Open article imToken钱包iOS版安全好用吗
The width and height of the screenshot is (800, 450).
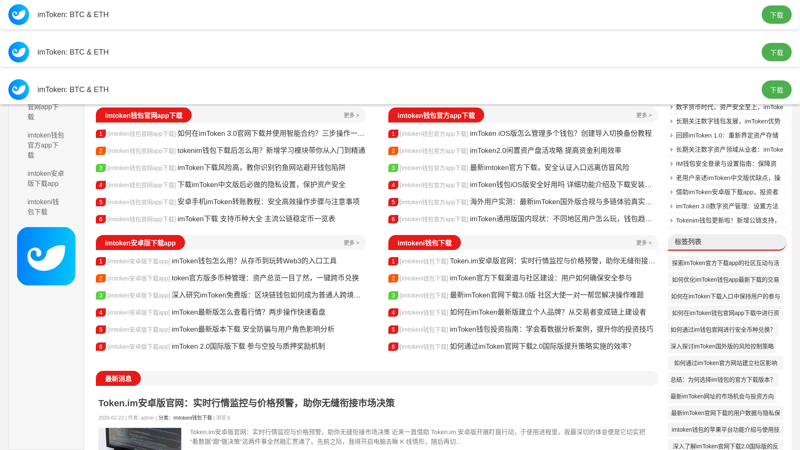[x=561, y=185]
